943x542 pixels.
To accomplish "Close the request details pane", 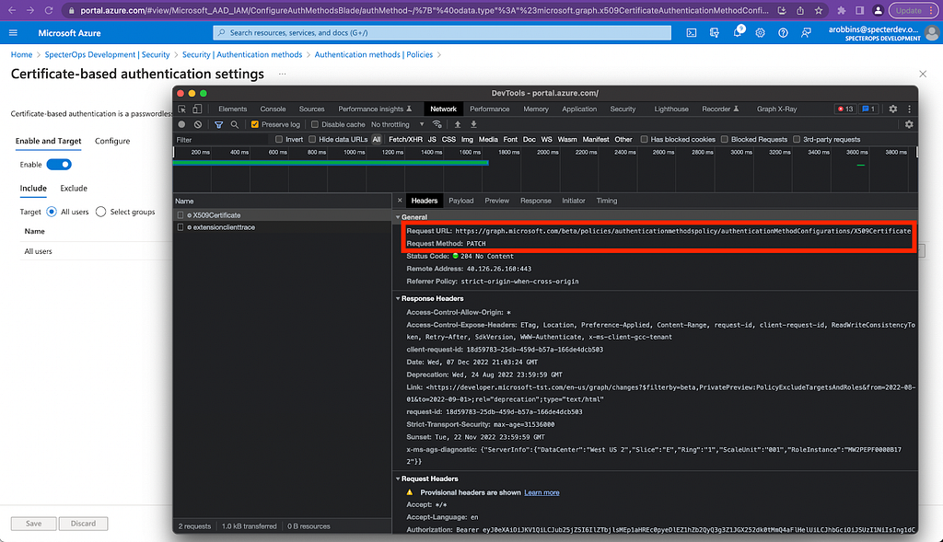I will coord(400,201).
